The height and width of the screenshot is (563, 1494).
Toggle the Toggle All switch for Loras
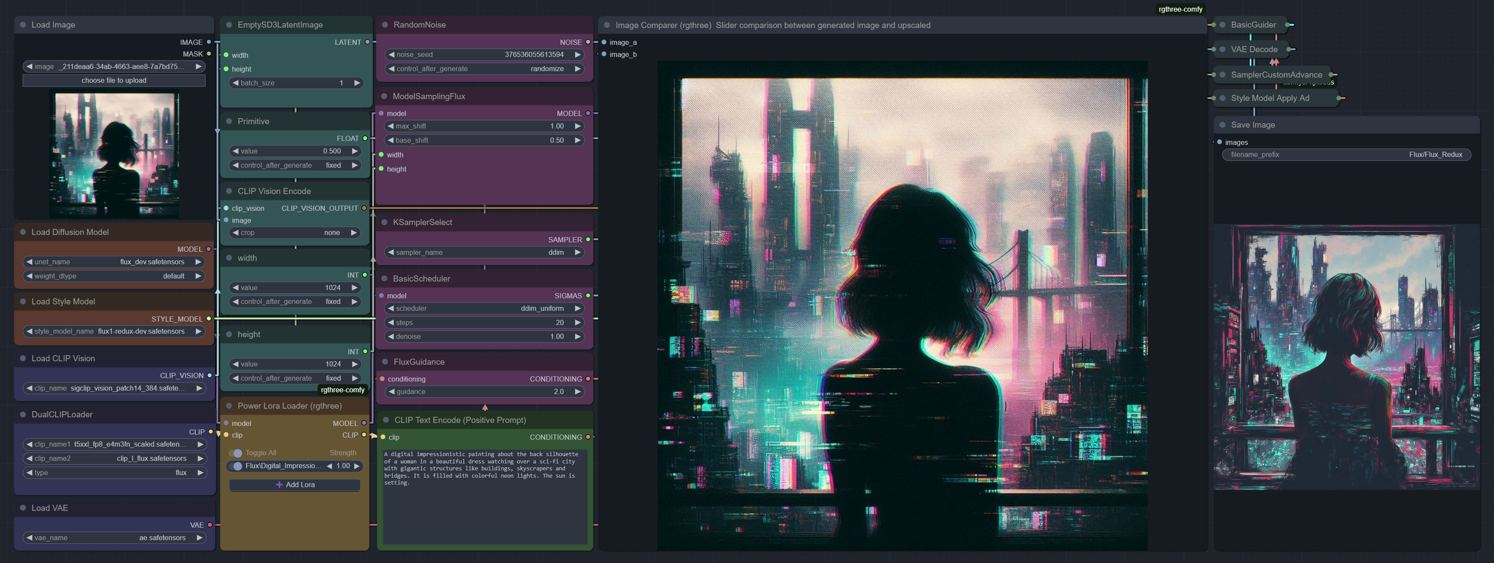click(236, 453)
